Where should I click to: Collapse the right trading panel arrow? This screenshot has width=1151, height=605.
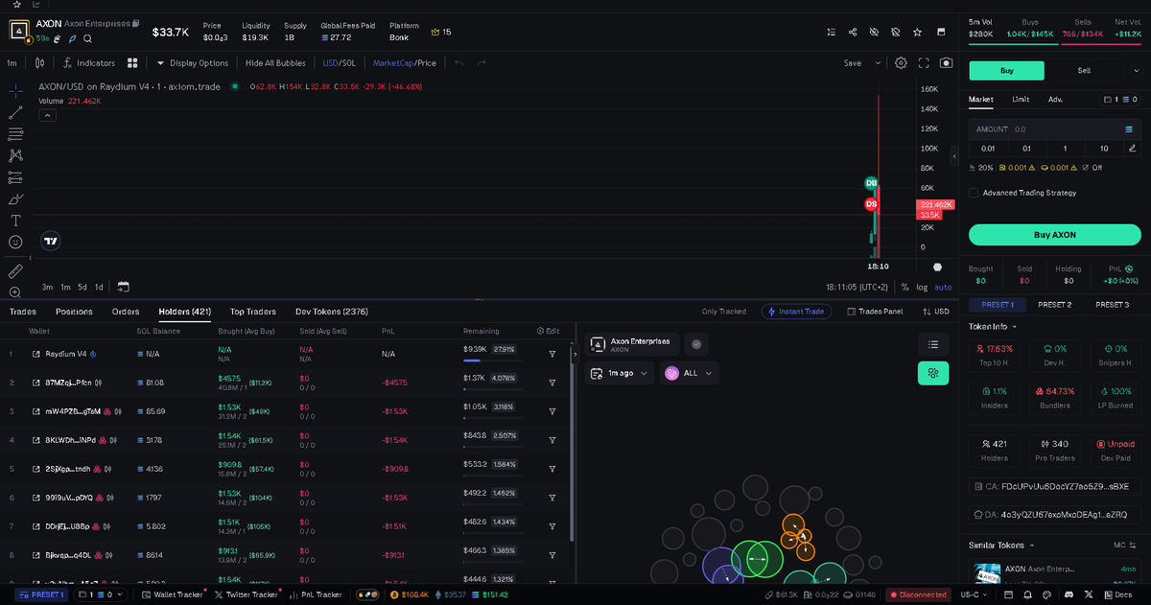(x=954, y=155)
